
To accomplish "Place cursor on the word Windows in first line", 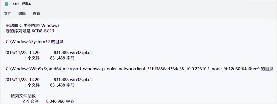I will tap(50, 25).
